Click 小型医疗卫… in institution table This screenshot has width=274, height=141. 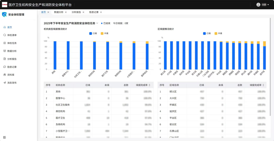click(63, 131)
